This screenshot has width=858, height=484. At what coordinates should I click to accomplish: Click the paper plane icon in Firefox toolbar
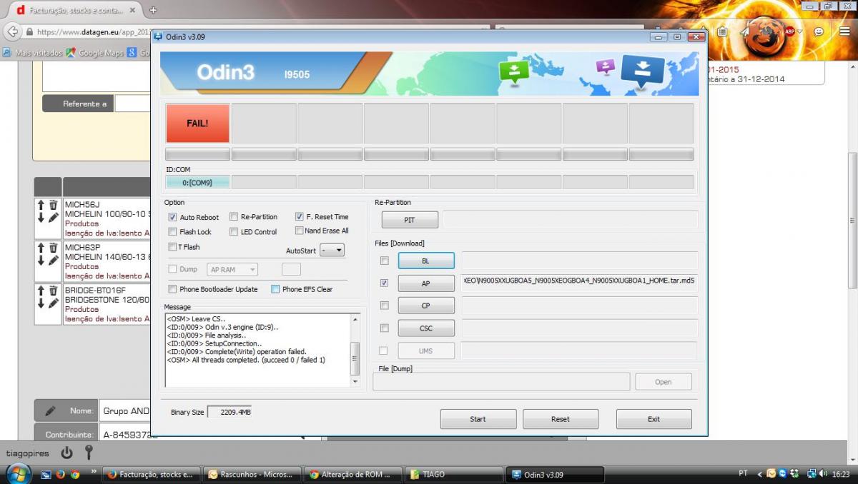tap(744, 31)
